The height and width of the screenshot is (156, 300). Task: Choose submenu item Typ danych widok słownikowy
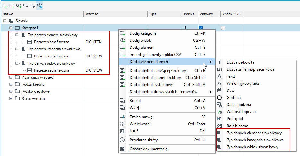coord(256,147)
